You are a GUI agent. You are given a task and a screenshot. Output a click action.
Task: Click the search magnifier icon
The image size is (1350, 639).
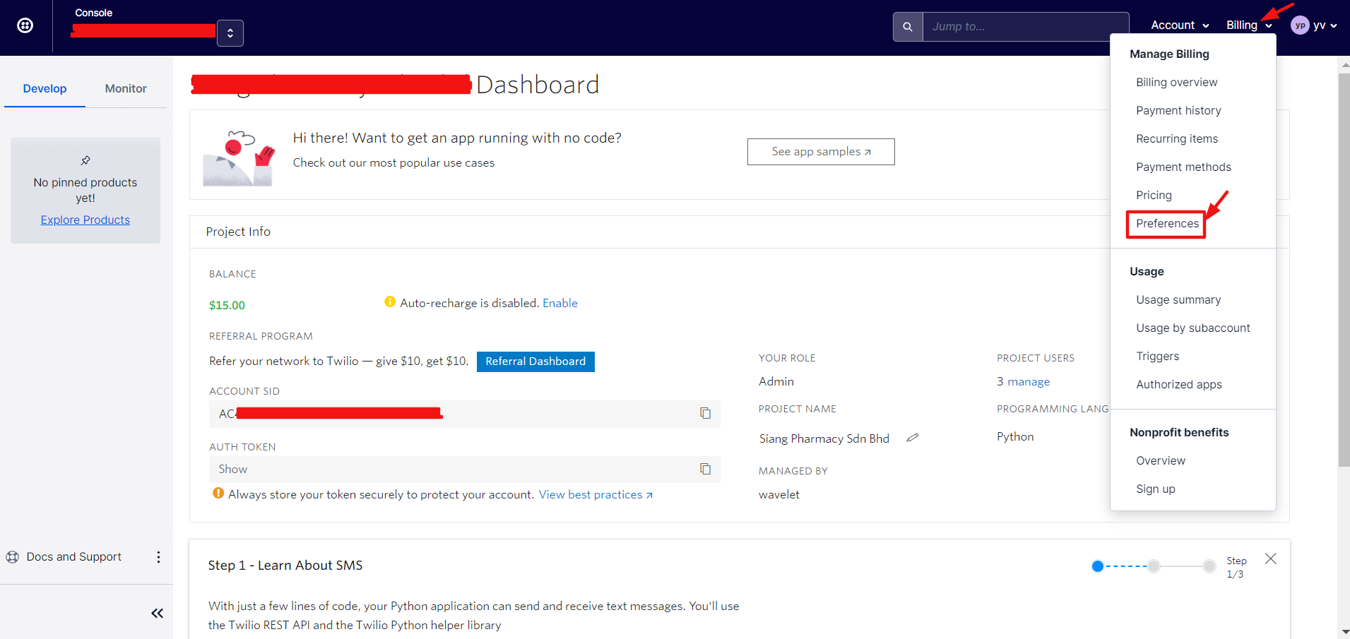coord(908,27)
